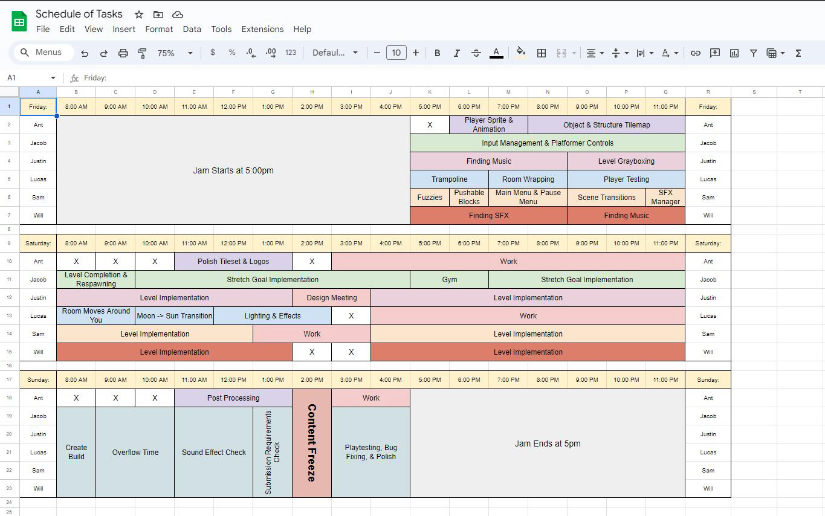Click the add comment icon
This screenshot has height=516, width=825.
[715, 53]
